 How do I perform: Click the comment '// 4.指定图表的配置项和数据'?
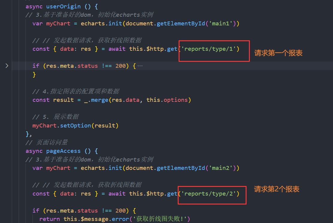pyautogui.click(x=76, y=91)
